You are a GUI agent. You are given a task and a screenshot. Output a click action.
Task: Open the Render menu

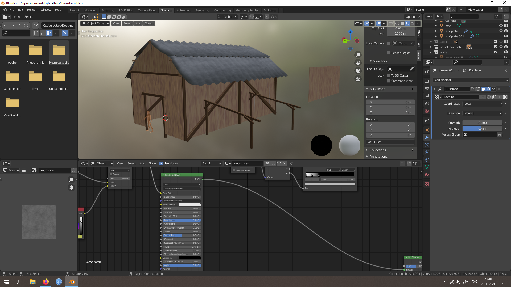click(x=32, y=10)
